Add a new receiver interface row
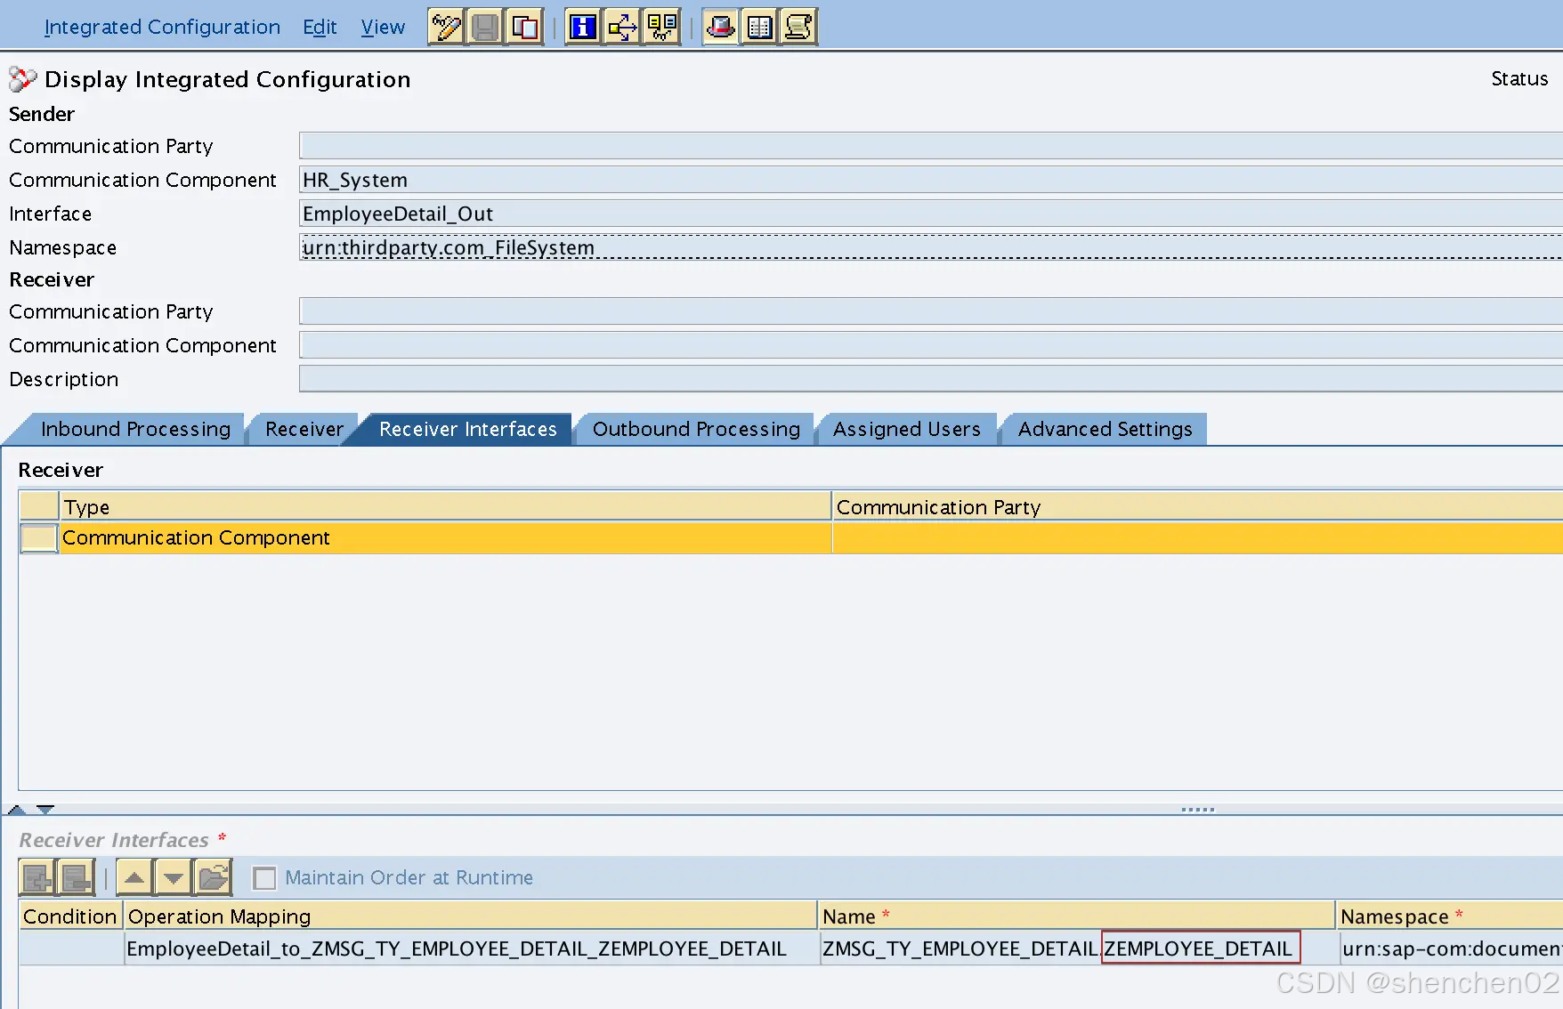This screenshot has height=1009, width=1563. tap(36, 877)
